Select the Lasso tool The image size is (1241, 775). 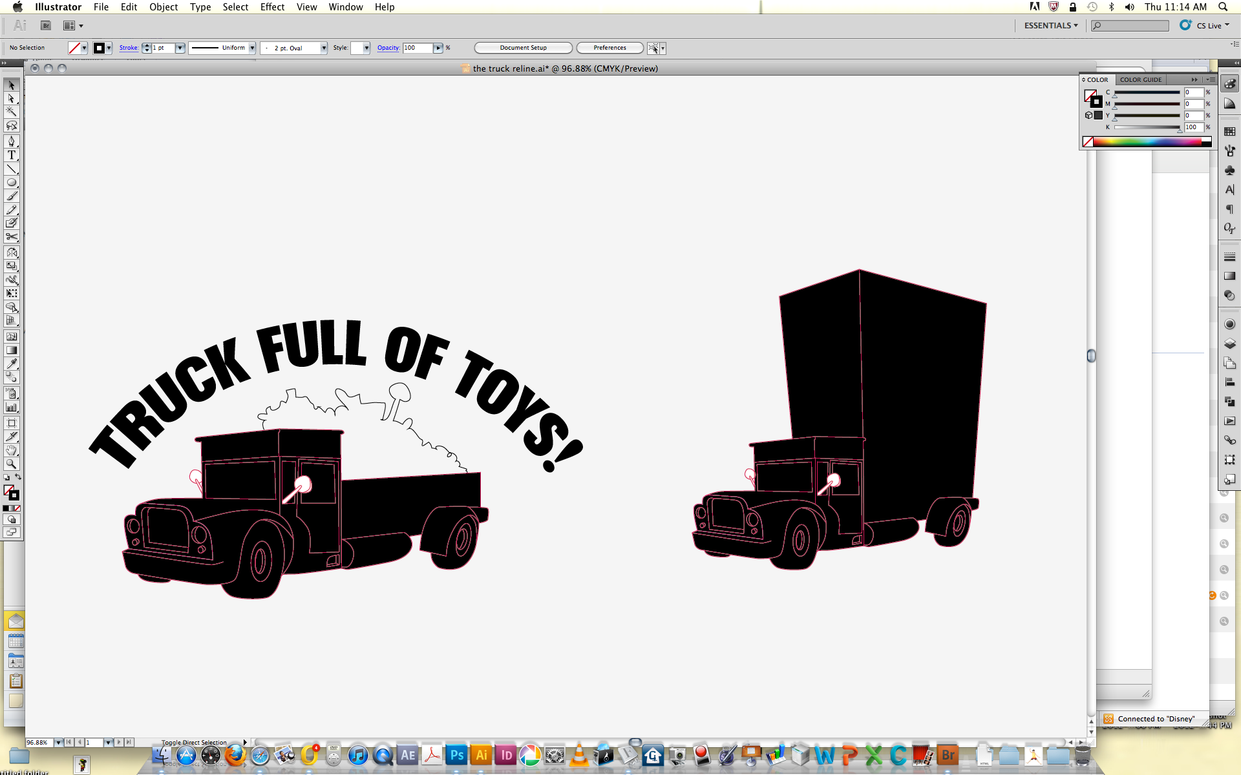[12, 126]
